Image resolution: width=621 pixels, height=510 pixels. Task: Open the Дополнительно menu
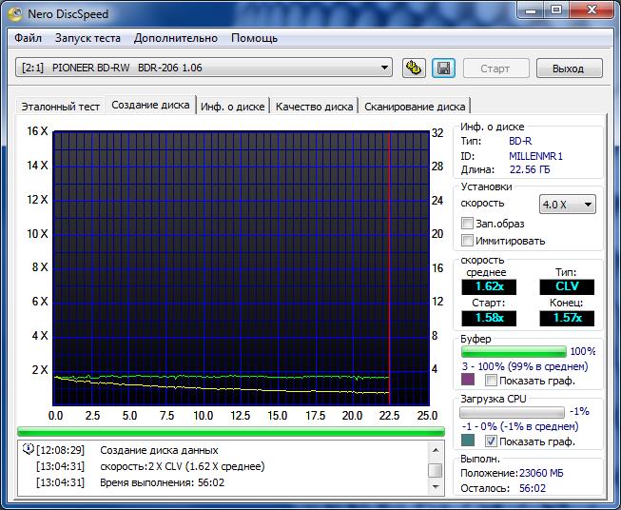[x=176, y=38]
